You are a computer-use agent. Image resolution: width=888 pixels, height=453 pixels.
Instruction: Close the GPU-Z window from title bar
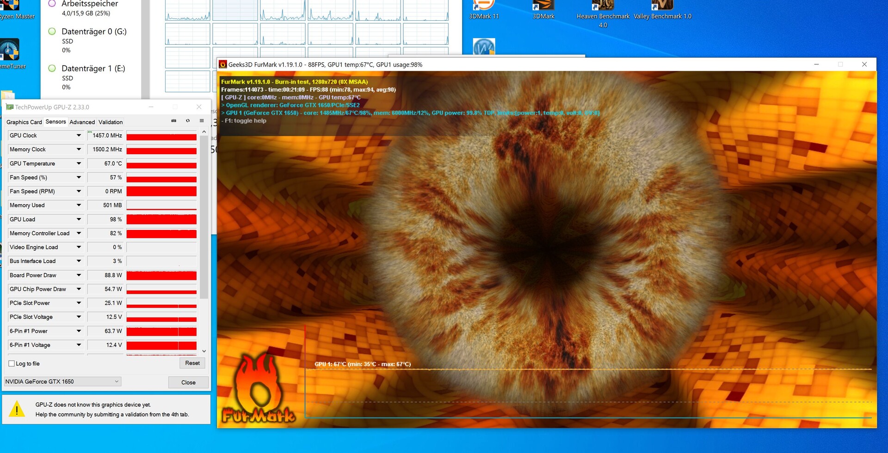coord(199,107)
